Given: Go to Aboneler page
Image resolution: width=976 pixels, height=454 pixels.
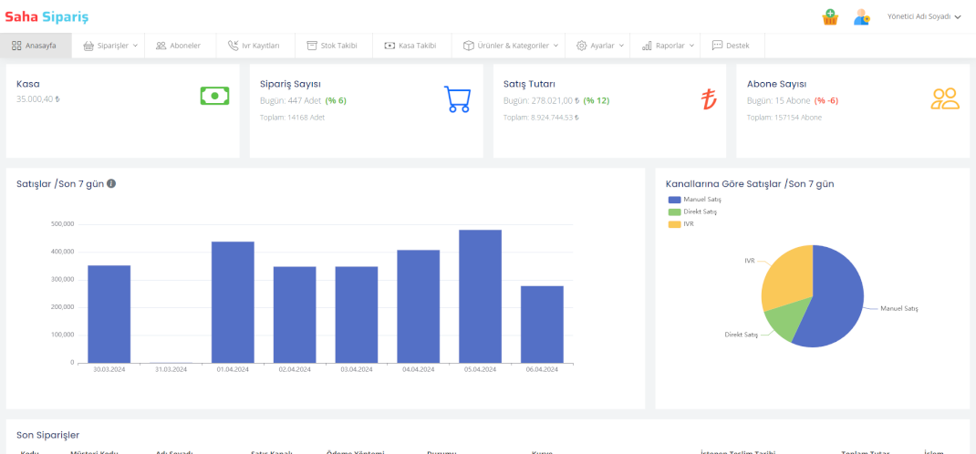Looking at the screenshot, I should click(181, 46).
